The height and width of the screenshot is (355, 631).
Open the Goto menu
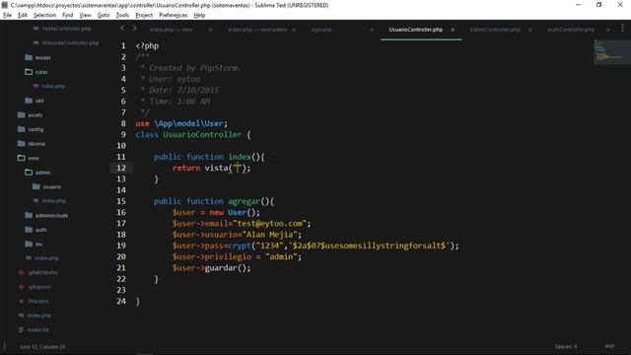(104, 15)
